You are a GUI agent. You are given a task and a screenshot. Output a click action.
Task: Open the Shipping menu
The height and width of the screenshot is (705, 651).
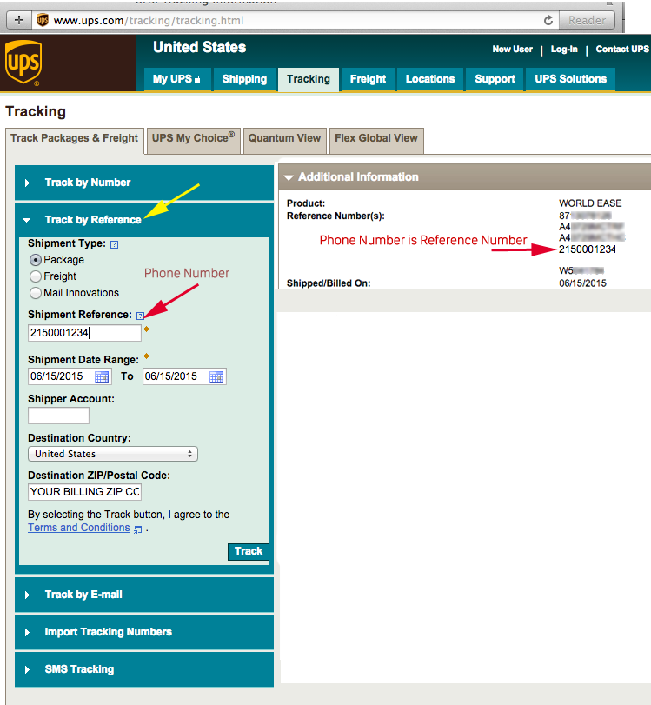[x=244, y=79]
